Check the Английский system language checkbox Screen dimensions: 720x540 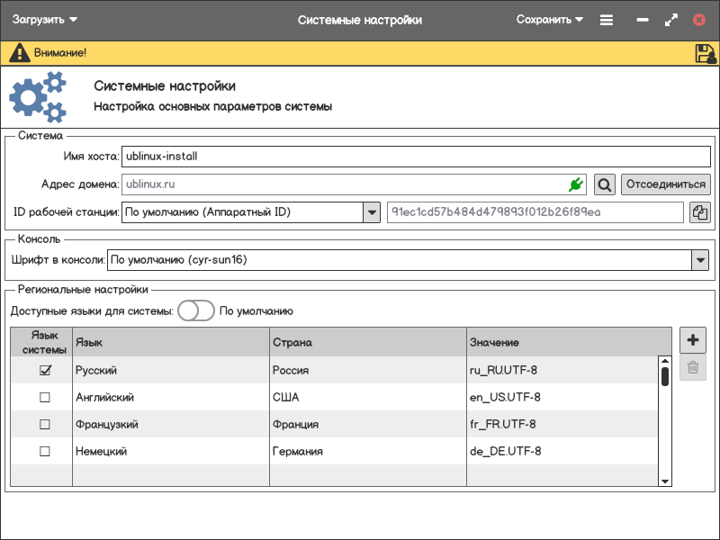[45, 397]
